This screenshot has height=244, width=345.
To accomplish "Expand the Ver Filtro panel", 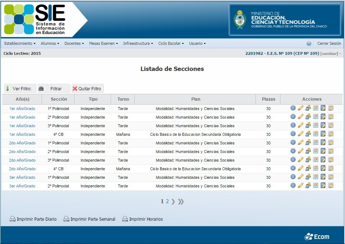I will point(20,88).
